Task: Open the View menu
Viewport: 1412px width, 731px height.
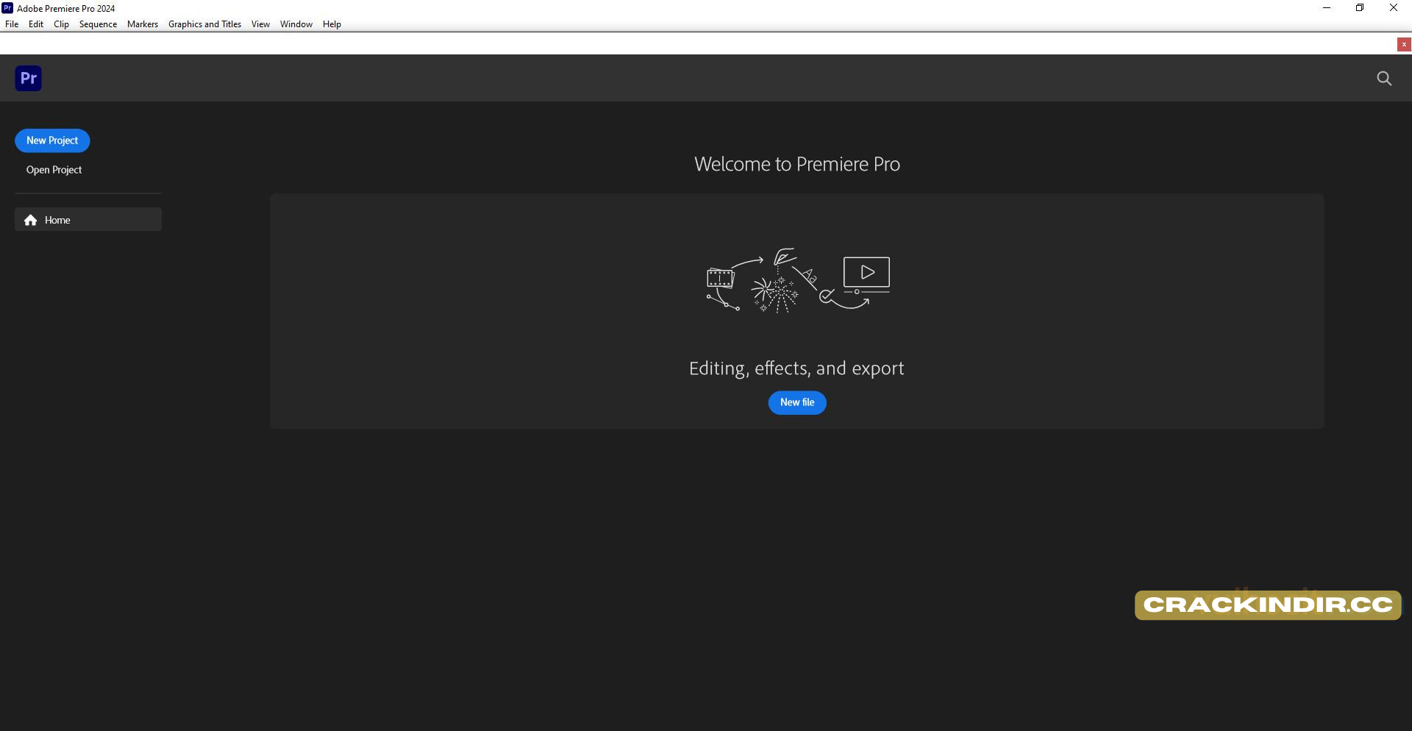Action: 260,24
